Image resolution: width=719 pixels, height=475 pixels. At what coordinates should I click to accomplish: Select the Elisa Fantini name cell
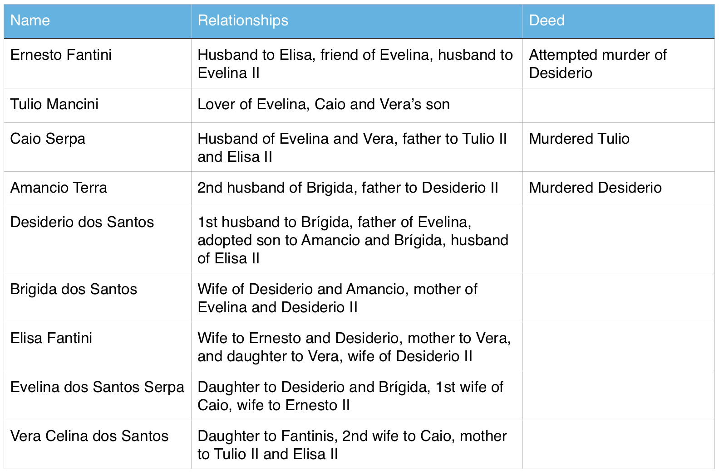[x=51, y=339]
